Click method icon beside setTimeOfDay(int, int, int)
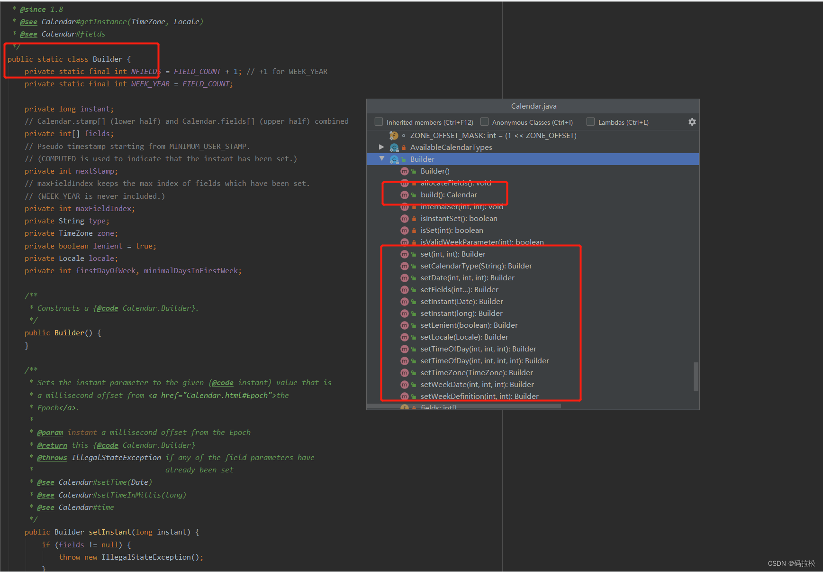Image resolution: width=823 pixels, height=572 pixels. tap(404, 349)
